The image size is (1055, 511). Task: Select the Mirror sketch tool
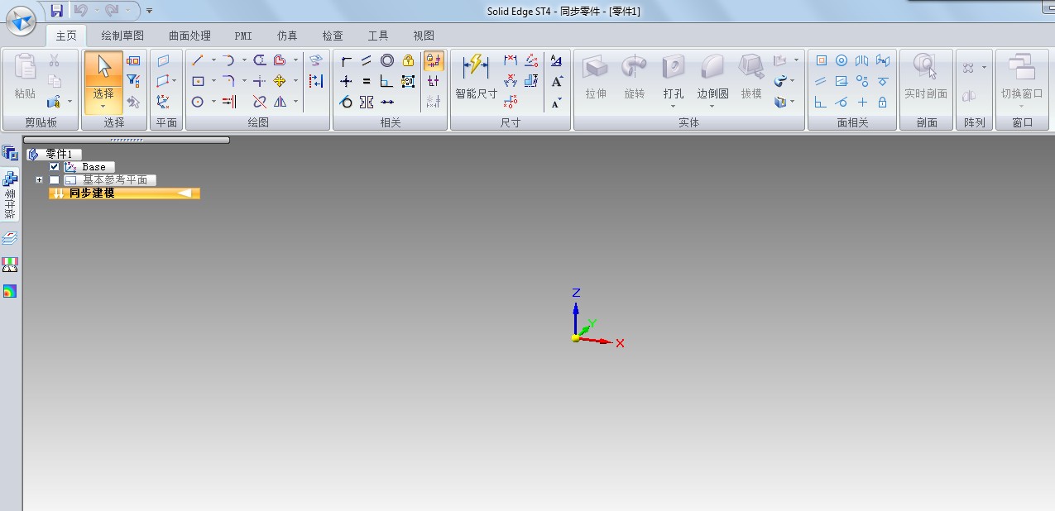pyautogui.click(x=280, y=102)
